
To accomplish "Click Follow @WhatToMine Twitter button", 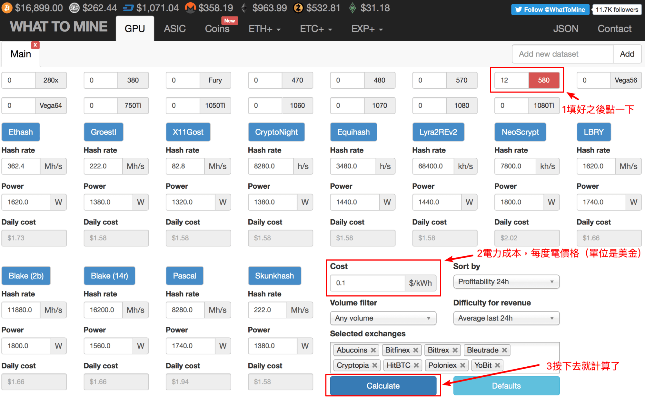I will (550, 10).
